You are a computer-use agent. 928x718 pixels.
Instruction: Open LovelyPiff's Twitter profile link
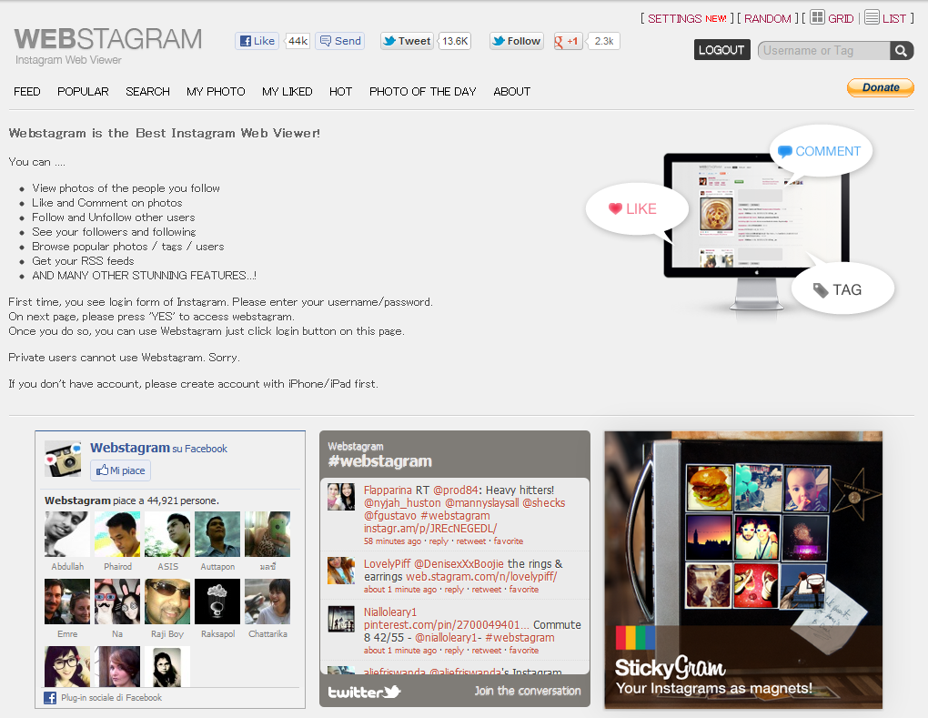387,564
